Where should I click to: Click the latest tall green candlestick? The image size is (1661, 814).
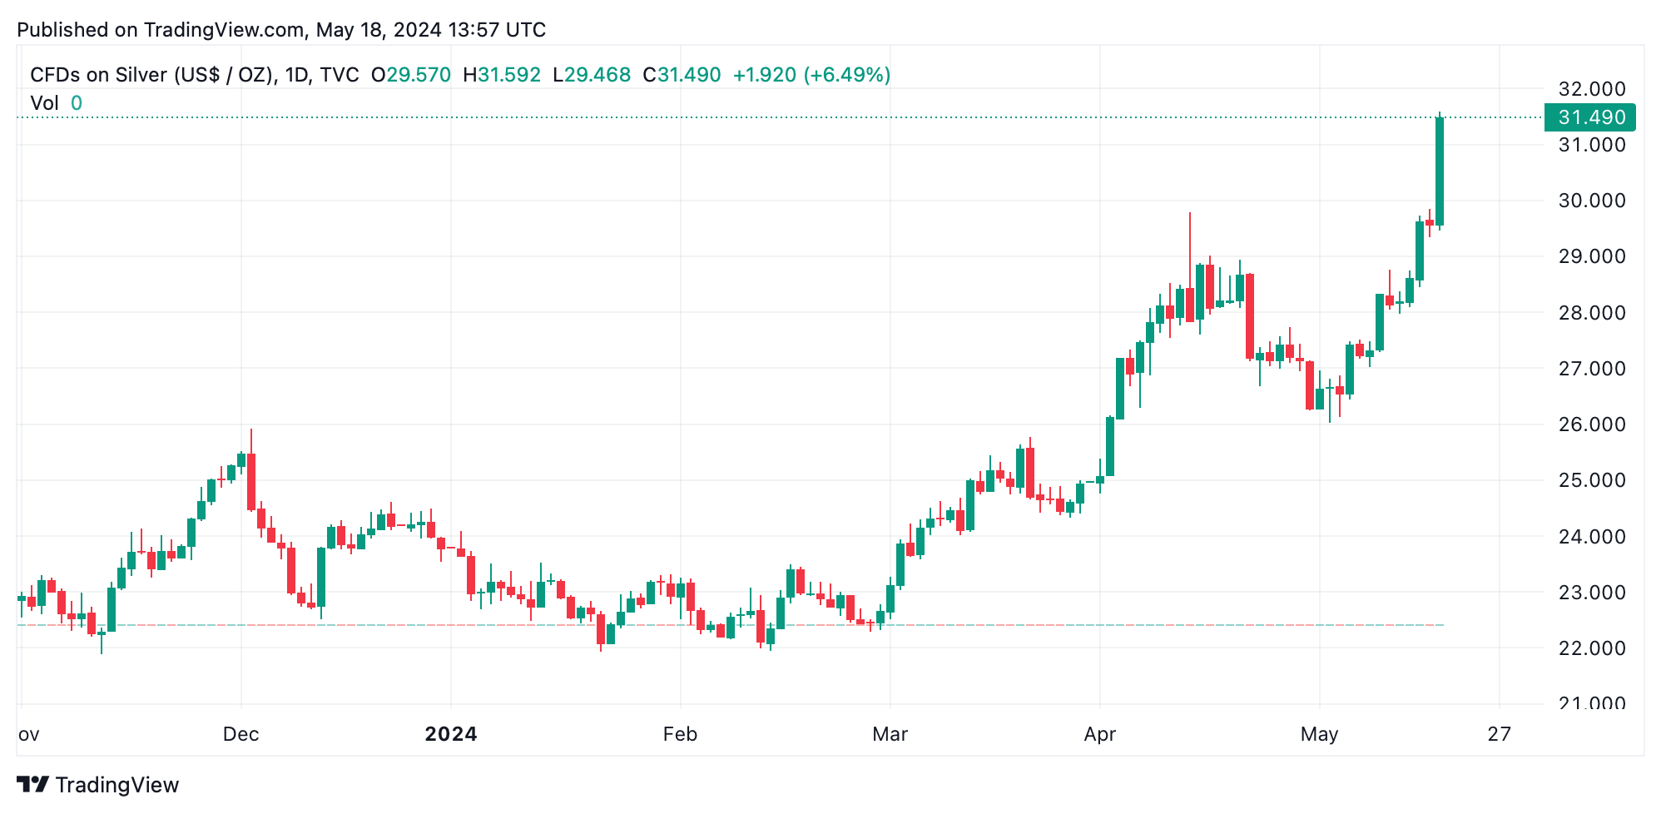[x=1440, y=171]
